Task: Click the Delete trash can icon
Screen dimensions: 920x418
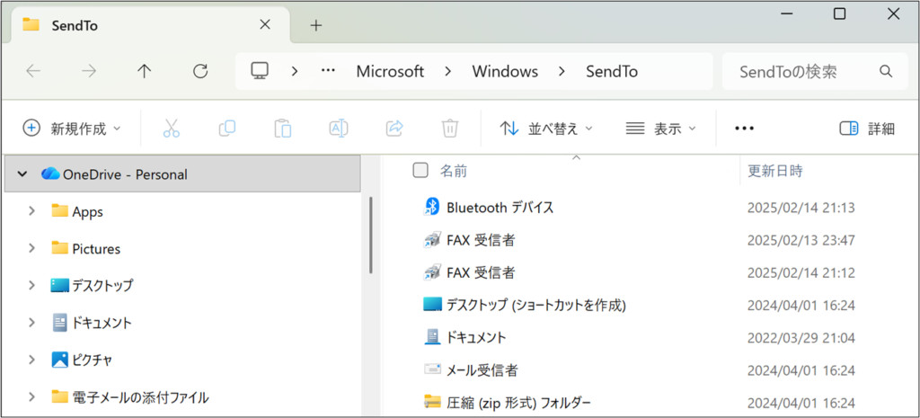Action: [x=450, y=129]
